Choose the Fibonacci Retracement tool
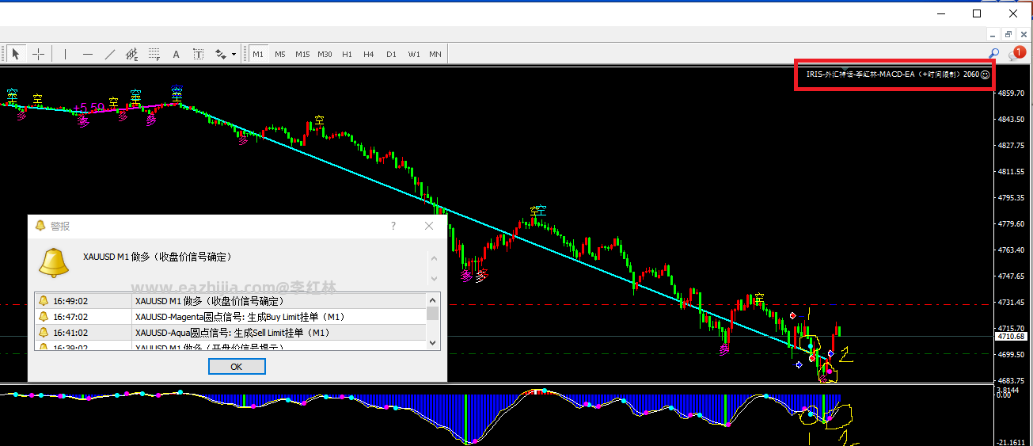The height and width of the screenshot is (446, 1033). 154,54
